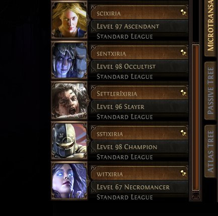Image resolution: width=218 pixels, height=216 pixels.
Task: Select the sentxiria name bar
Action: (139, 53)
